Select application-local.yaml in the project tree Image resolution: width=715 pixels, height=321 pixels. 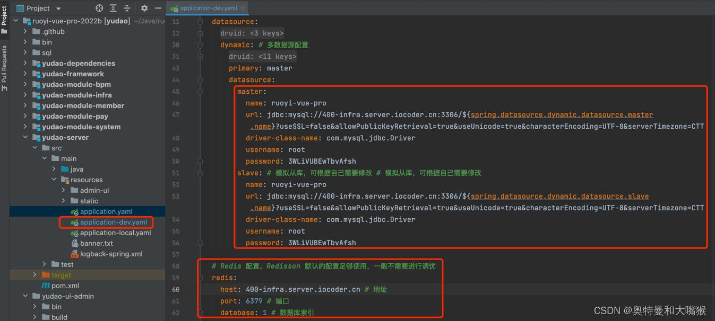point(115,233)
